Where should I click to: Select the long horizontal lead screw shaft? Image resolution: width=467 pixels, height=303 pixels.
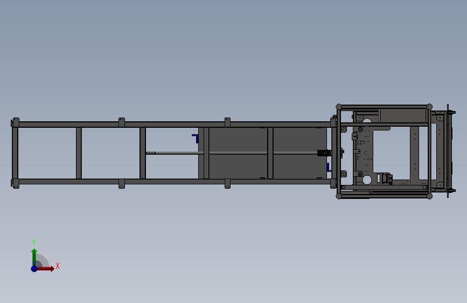click(x=232, y=153)
